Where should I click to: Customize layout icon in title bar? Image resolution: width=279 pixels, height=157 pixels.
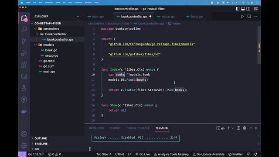[x=256, y=9]
